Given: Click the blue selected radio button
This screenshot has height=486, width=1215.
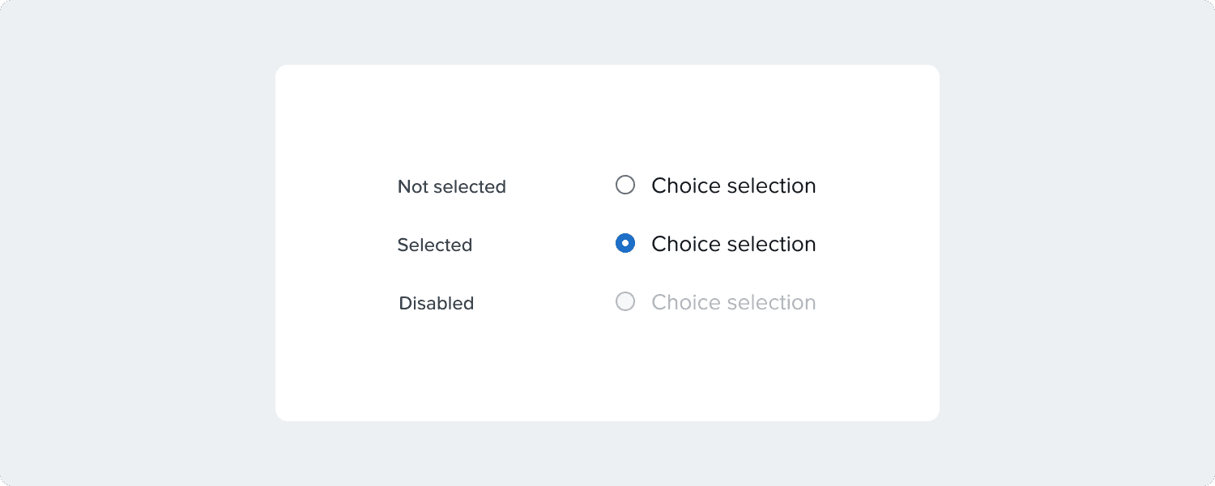Looking at the screenshot, I should pyautogui.click(x=625, y=244).
